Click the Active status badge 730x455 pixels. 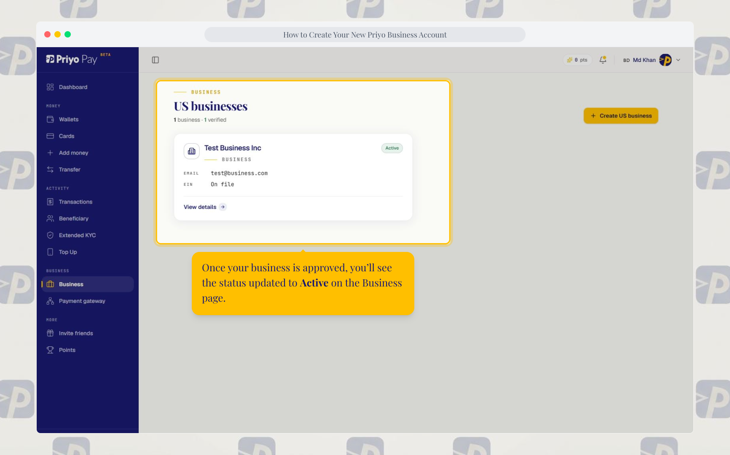[392, 148]
